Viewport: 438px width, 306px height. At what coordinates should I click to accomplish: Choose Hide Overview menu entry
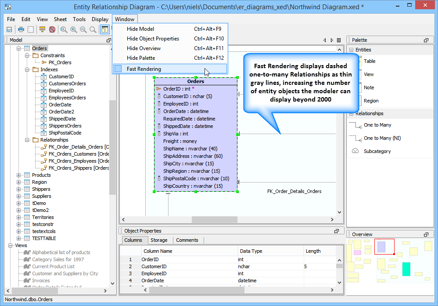pos(170,48)
